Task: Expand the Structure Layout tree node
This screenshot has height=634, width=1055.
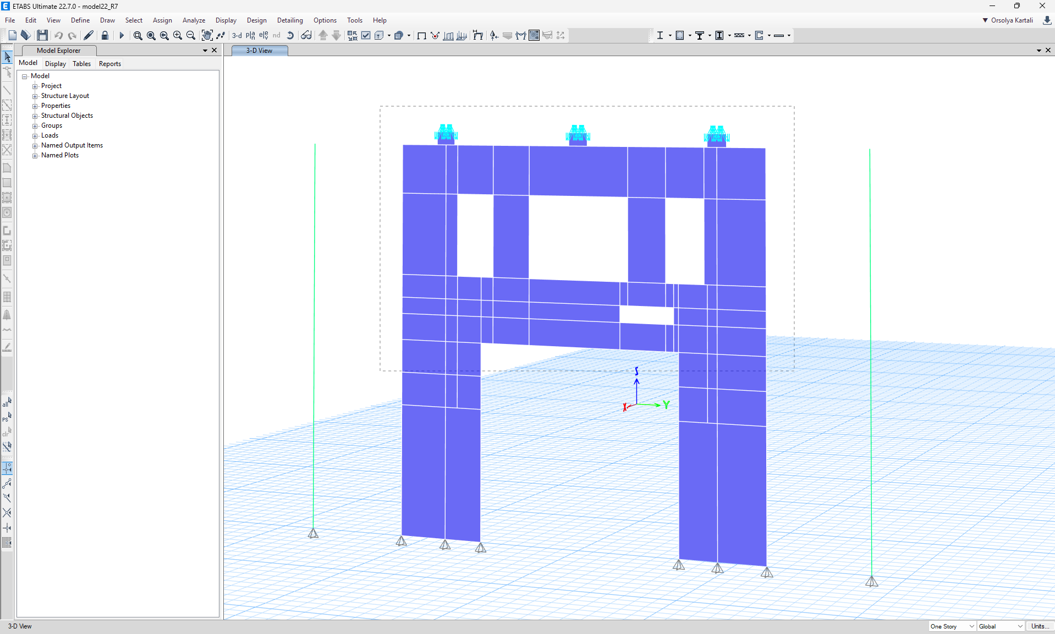Action: coord(35,96)
